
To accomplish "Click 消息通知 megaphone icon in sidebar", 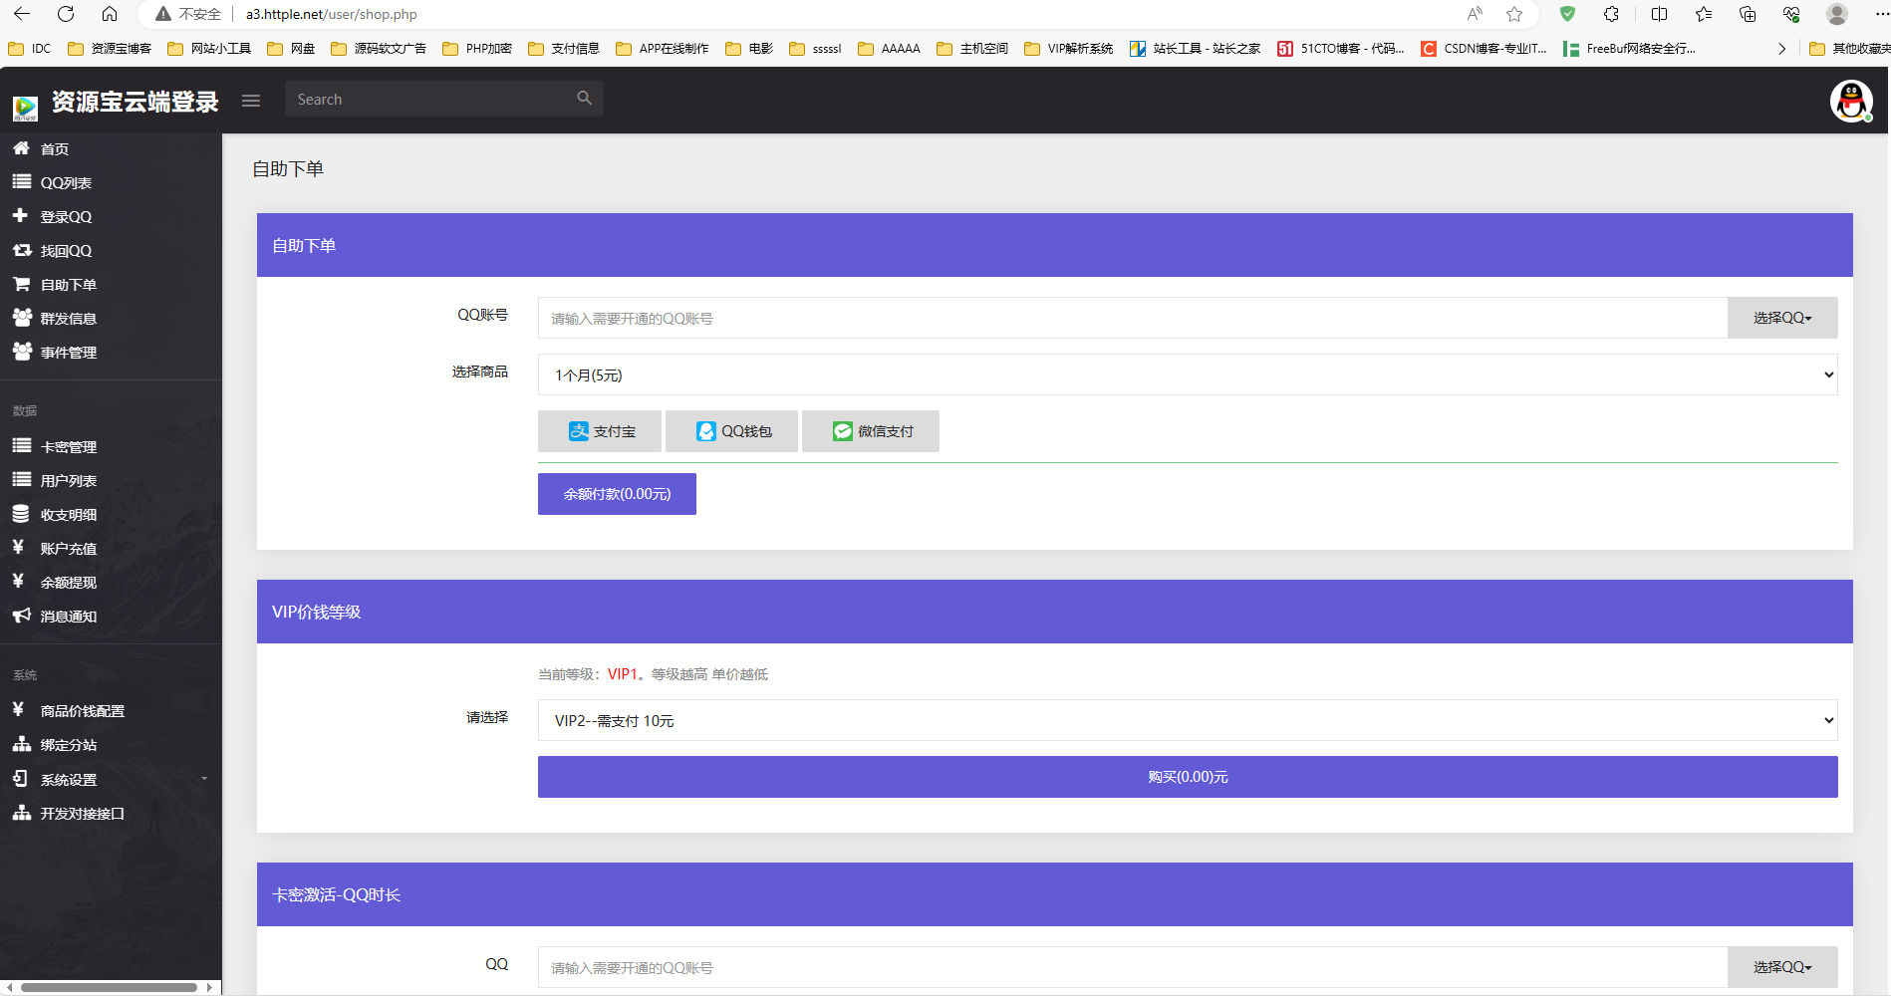I will click(22, 616).
